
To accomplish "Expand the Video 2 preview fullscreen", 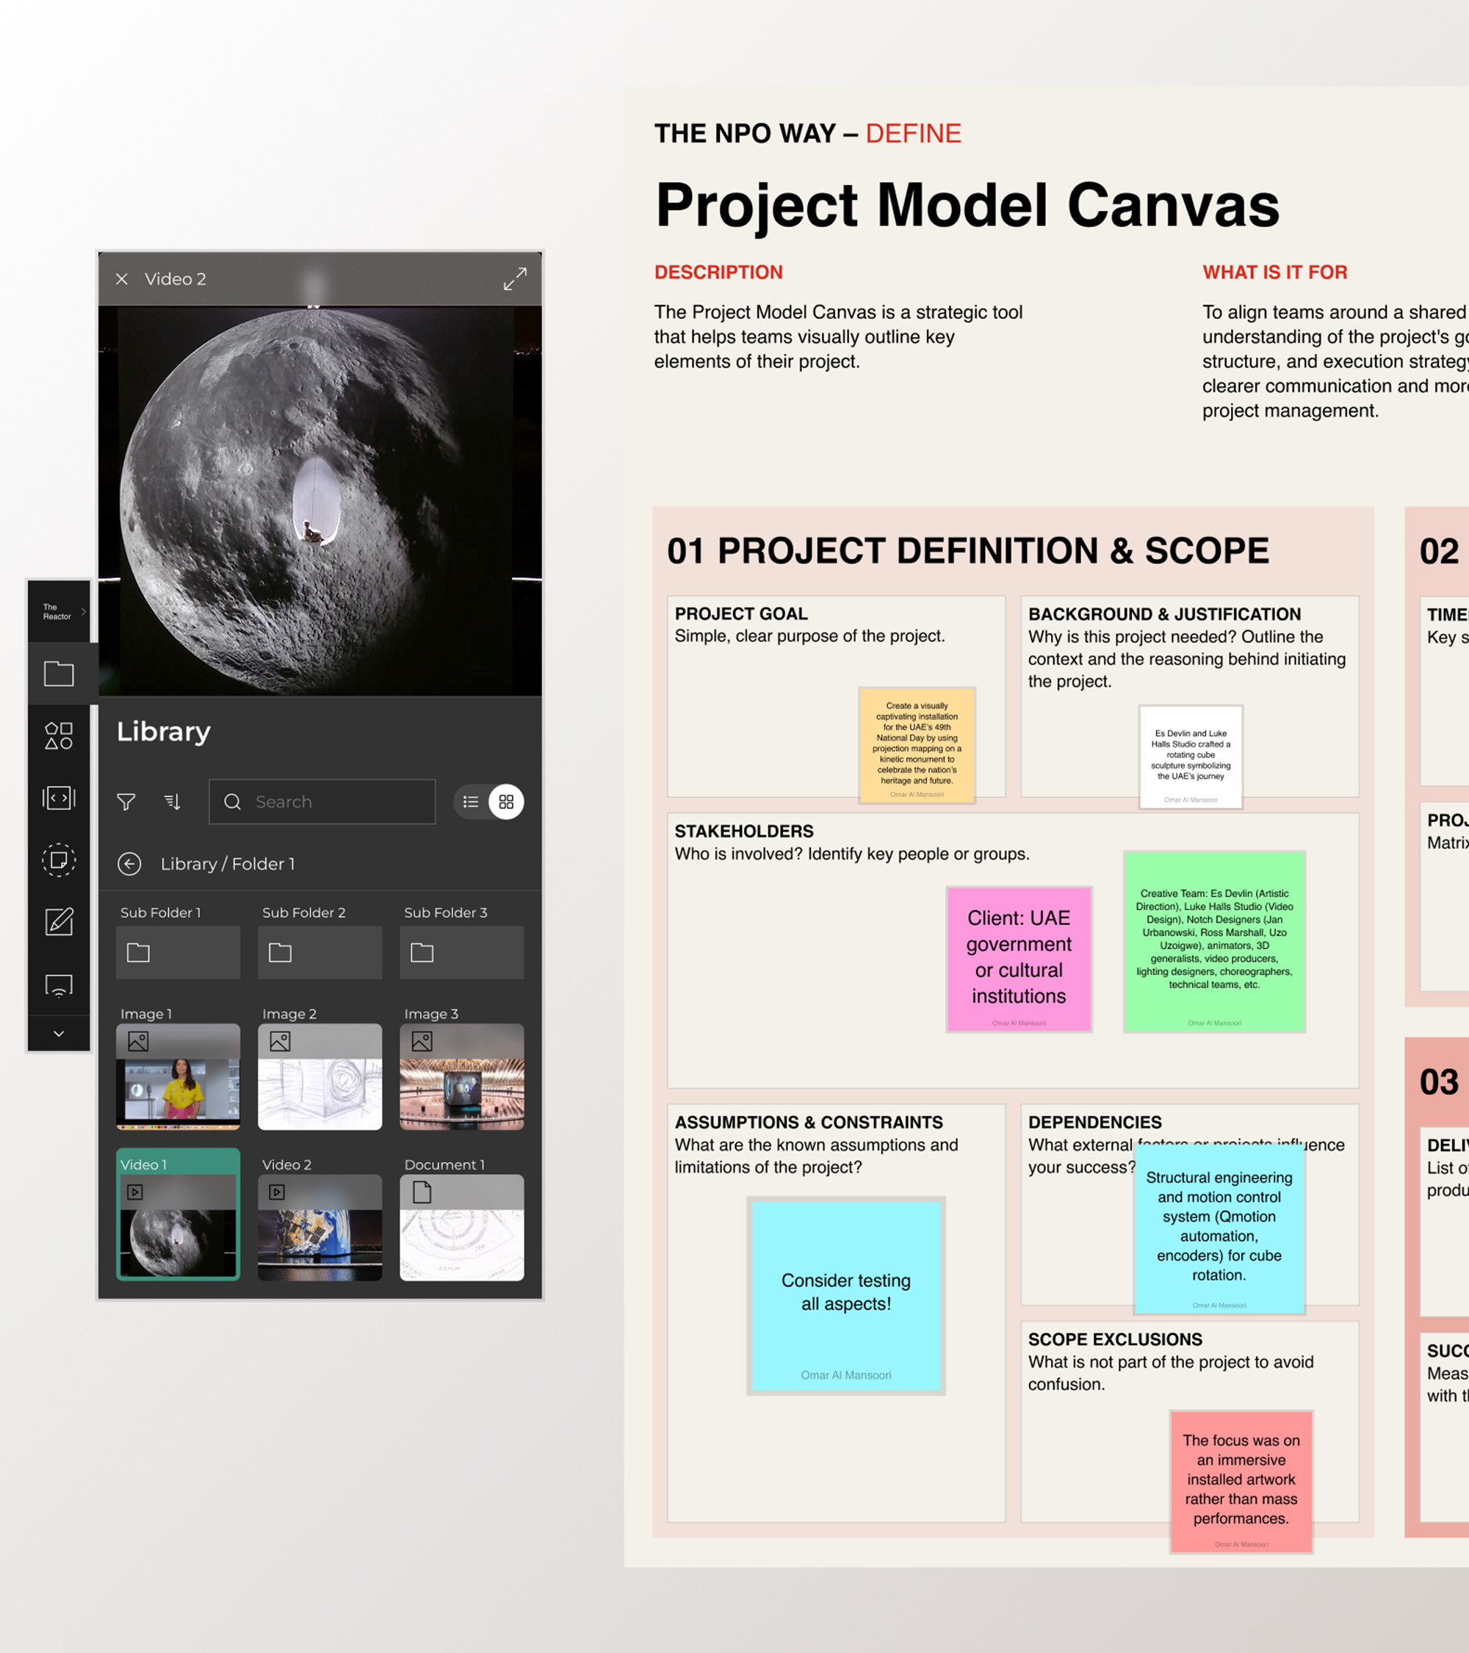I will click(x=515, y=279).
